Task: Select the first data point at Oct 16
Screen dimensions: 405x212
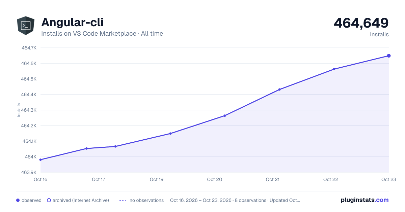Action: (40, 160)
